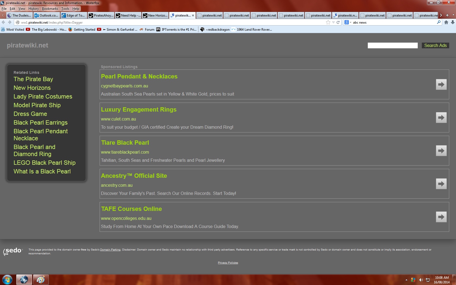Image resolution: width=456 pixels, height=285 pixels.
Task: Open the New Horizons related link
Action: point(32,88)
